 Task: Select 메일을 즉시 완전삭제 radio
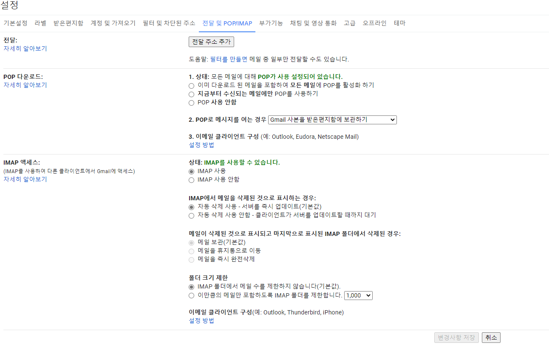click(191, 259)
